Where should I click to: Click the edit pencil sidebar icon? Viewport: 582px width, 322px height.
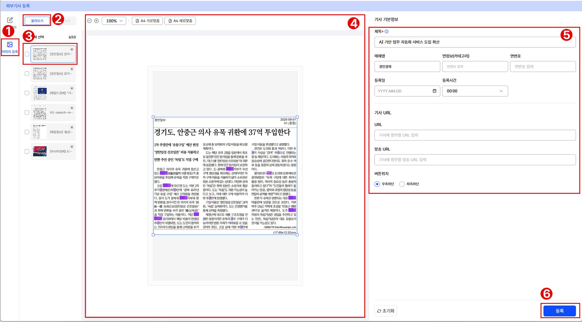10,20
